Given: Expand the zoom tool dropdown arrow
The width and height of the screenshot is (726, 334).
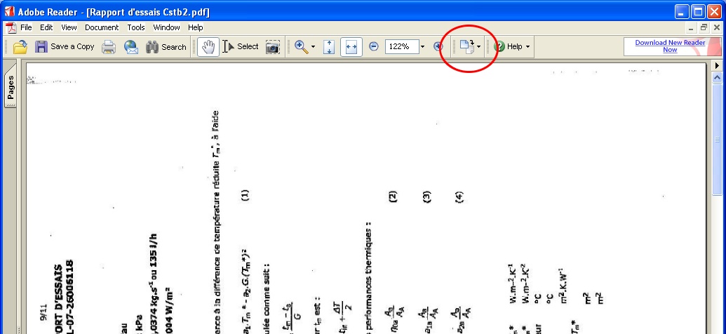Looking at the screenshot, I should 313,47.
